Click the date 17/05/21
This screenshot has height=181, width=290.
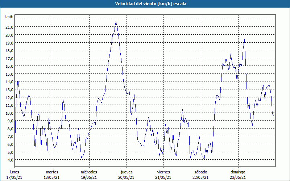pos(14,177)
